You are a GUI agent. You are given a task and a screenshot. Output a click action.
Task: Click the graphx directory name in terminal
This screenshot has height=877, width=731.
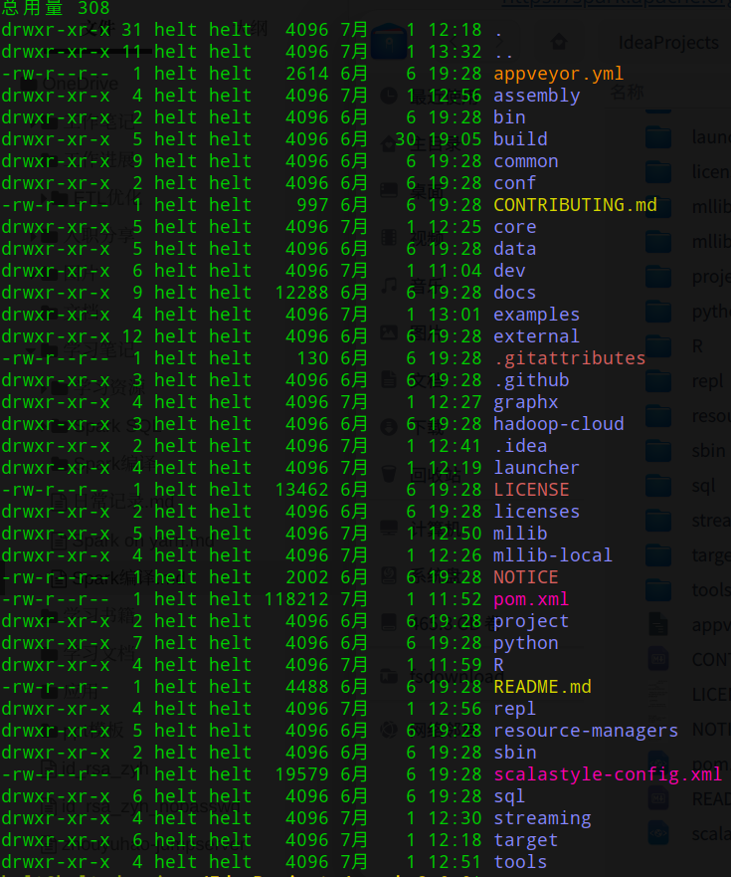tap(526, 402)
